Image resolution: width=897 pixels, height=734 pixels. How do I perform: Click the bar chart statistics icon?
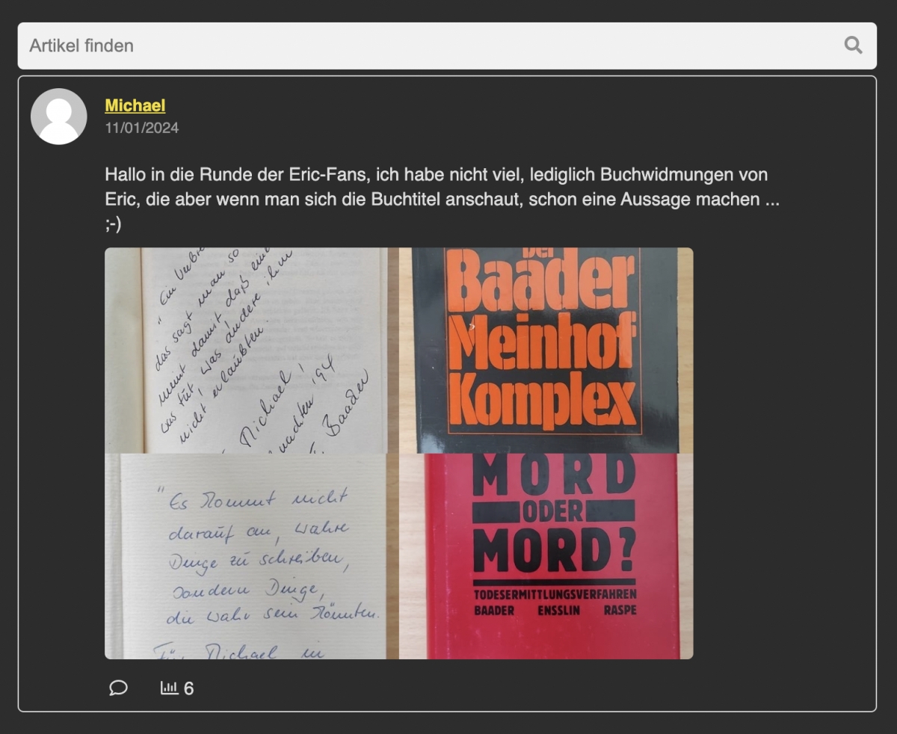(x=170, y=688)
